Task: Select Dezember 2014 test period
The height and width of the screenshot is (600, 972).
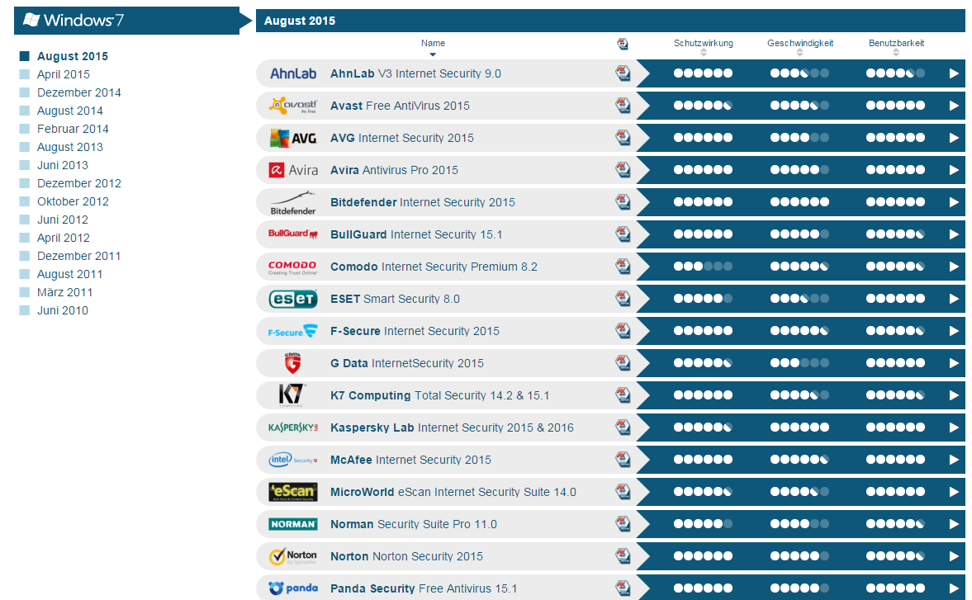Action: tap(78, 92)
